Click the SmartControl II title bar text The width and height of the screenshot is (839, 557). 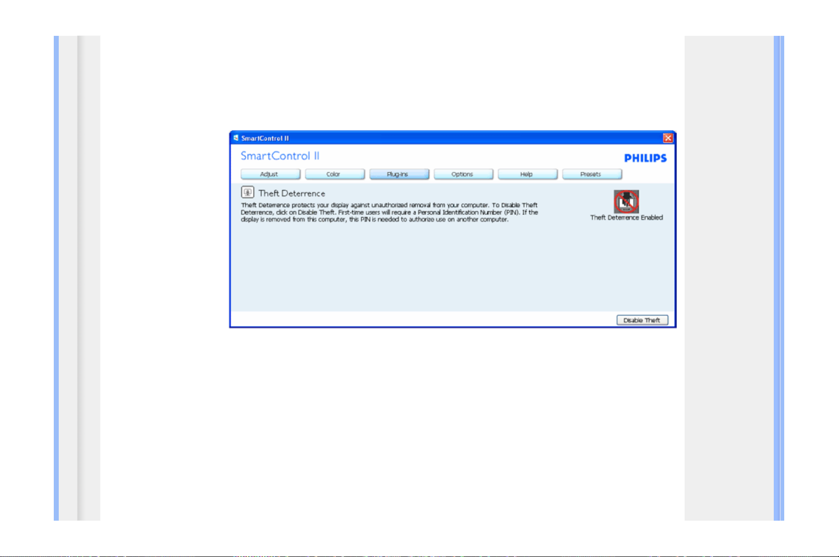coord(265,138)
